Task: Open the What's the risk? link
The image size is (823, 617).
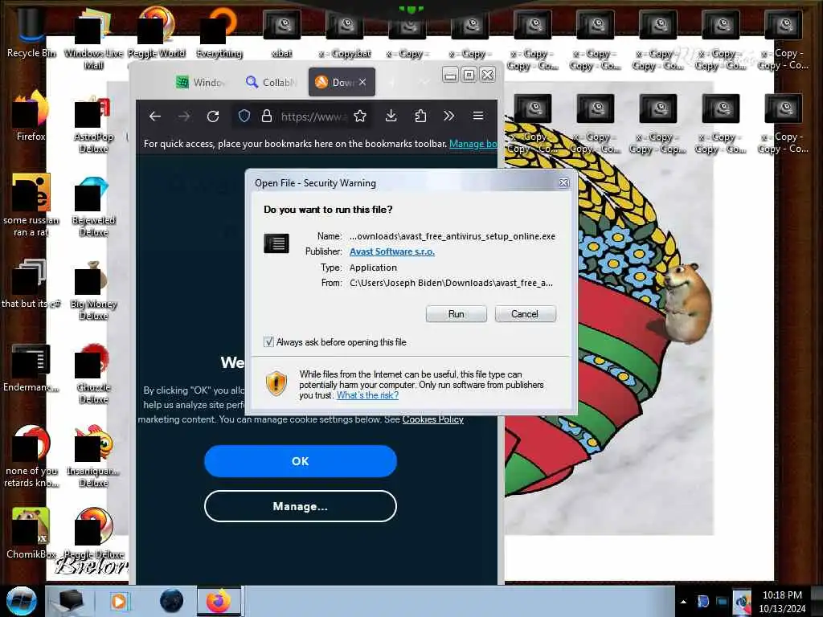Action: [367, 395]
